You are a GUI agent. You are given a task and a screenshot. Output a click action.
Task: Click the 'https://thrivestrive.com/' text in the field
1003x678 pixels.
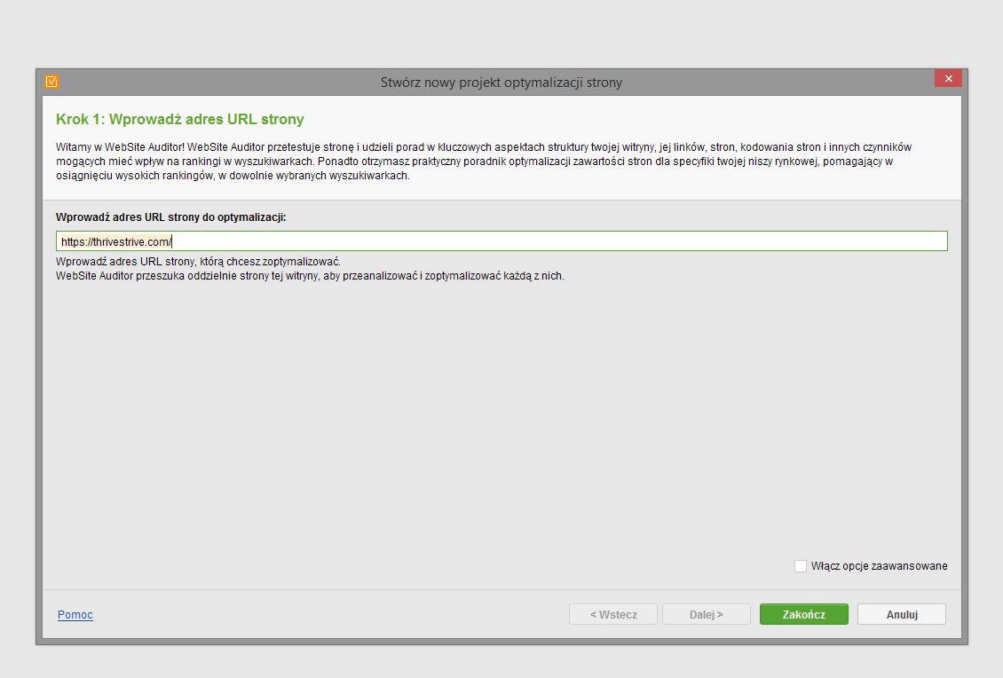tap(115, 241)
